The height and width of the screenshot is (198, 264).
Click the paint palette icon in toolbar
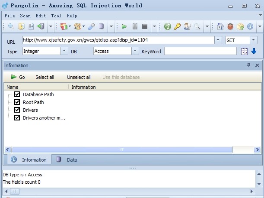point(78,26)
